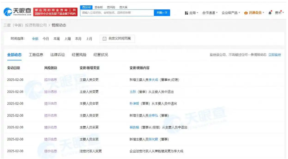Click 提示信息 in the 李大成 row
288x159 pixels.
pyautogui.click(x=51, y=79)
